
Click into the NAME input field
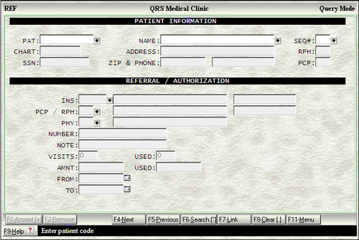point(217,39)
